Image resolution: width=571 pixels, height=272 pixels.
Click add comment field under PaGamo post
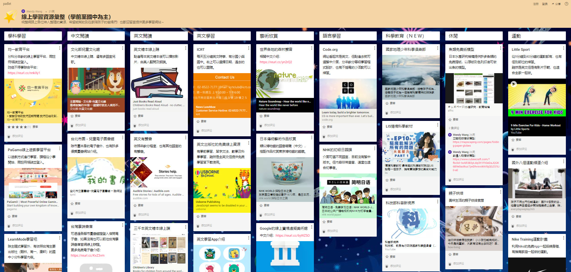(x=18, y=225)
